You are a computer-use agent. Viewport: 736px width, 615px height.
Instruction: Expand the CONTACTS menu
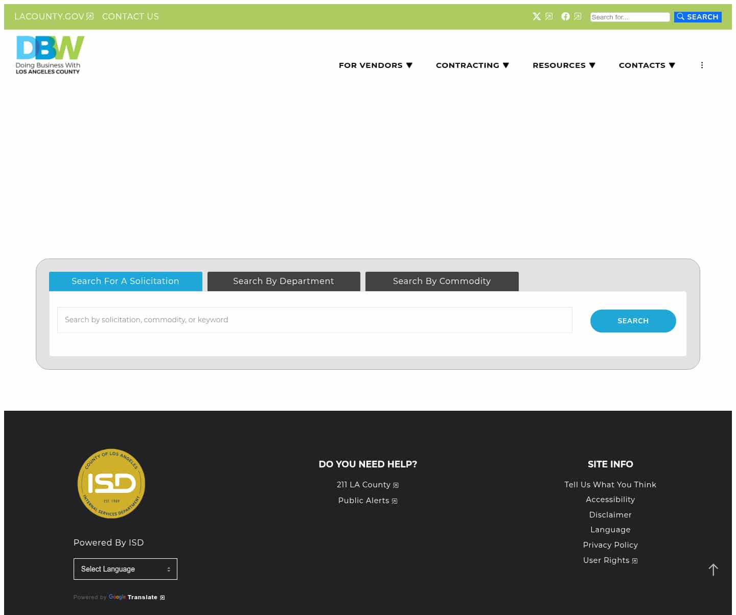[x=647, y=65]
